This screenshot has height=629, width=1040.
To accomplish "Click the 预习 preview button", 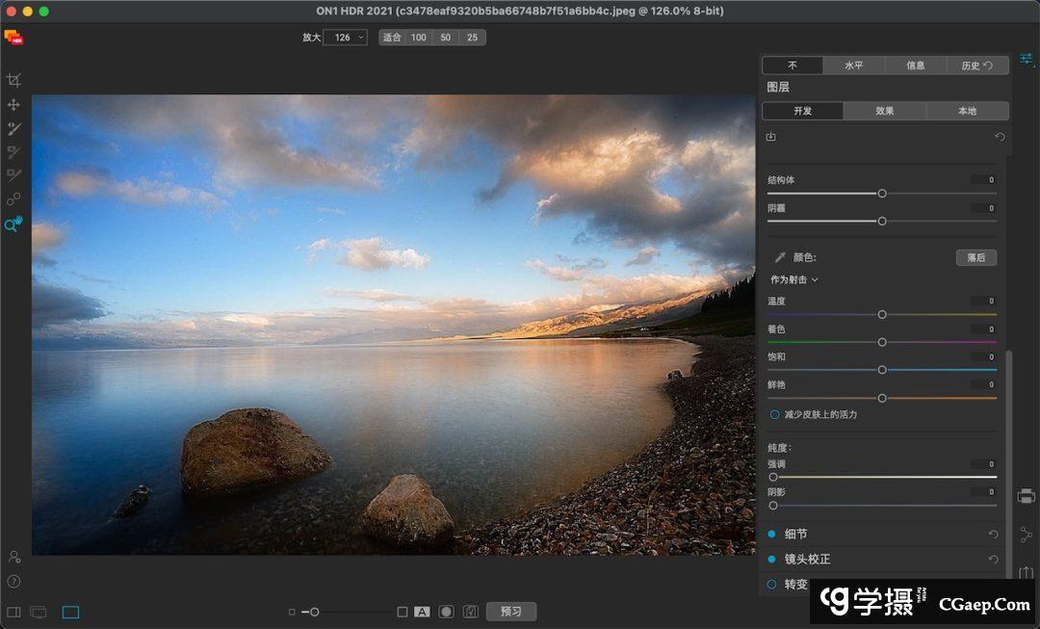I will [x=510, y=612].
